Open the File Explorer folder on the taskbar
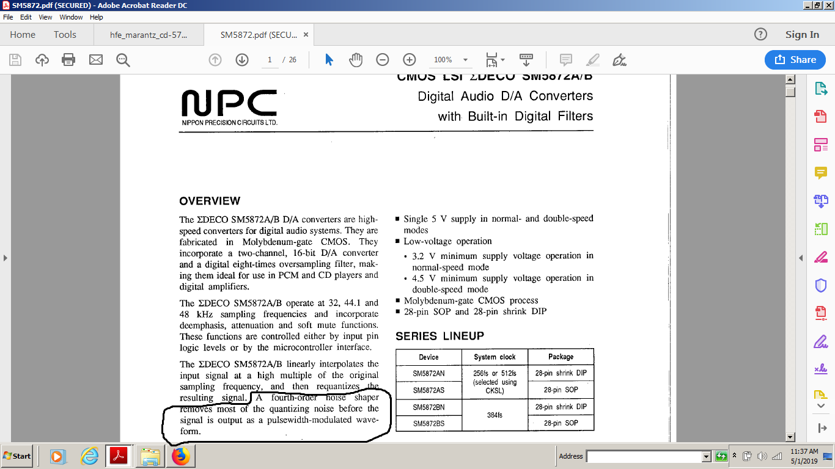The height and width of the screenshot is (469, 835). pos(150,456)
